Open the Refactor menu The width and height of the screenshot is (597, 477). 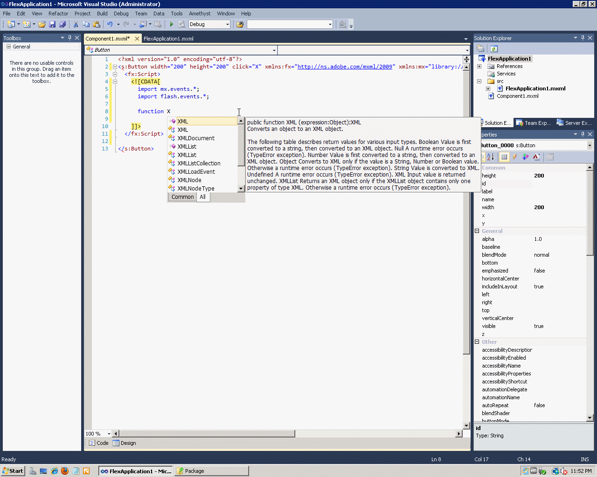pyautogui.click(x=58, y=14)
